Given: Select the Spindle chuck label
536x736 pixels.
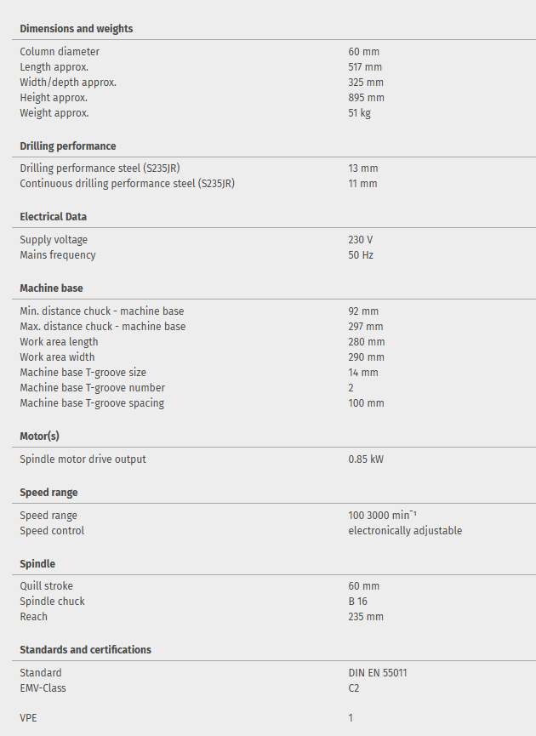Looking at the screenshot, I should point(52,602).
